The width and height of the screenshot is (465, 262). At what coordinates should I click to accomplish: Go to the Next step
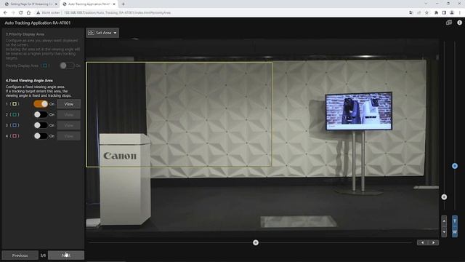[x=66, y=255]
